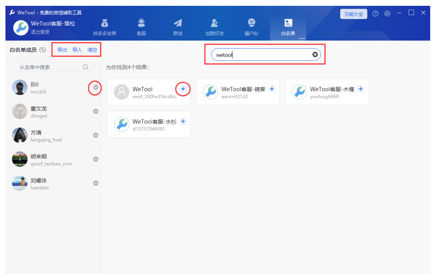The width and height of the screenshot is (436, 274).
Task: Open the settings gear icon
Action: 387,14
